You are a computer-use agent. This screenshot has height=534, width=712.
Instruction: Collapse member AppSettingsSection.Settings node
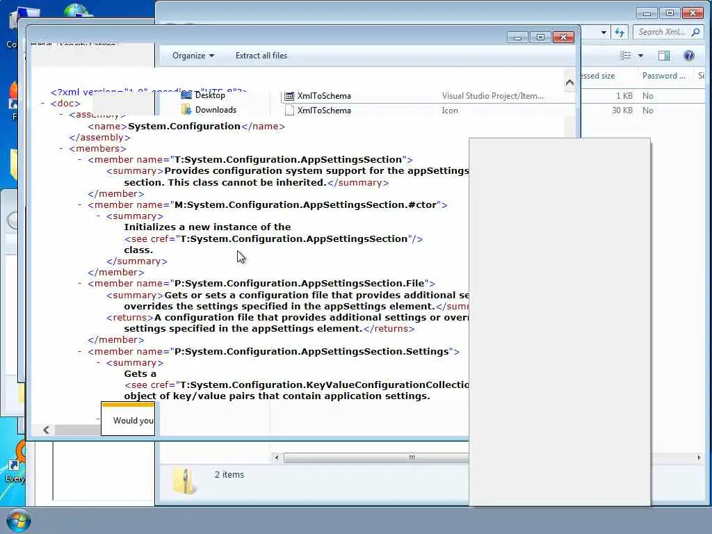coord(80,351)
